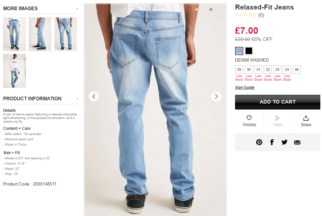Choose size 32
322x216 pixels.
pos(268,69)
